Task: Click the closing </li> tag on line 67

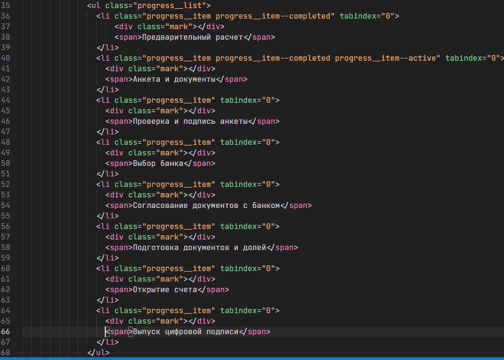Action: tap(108, 342)
